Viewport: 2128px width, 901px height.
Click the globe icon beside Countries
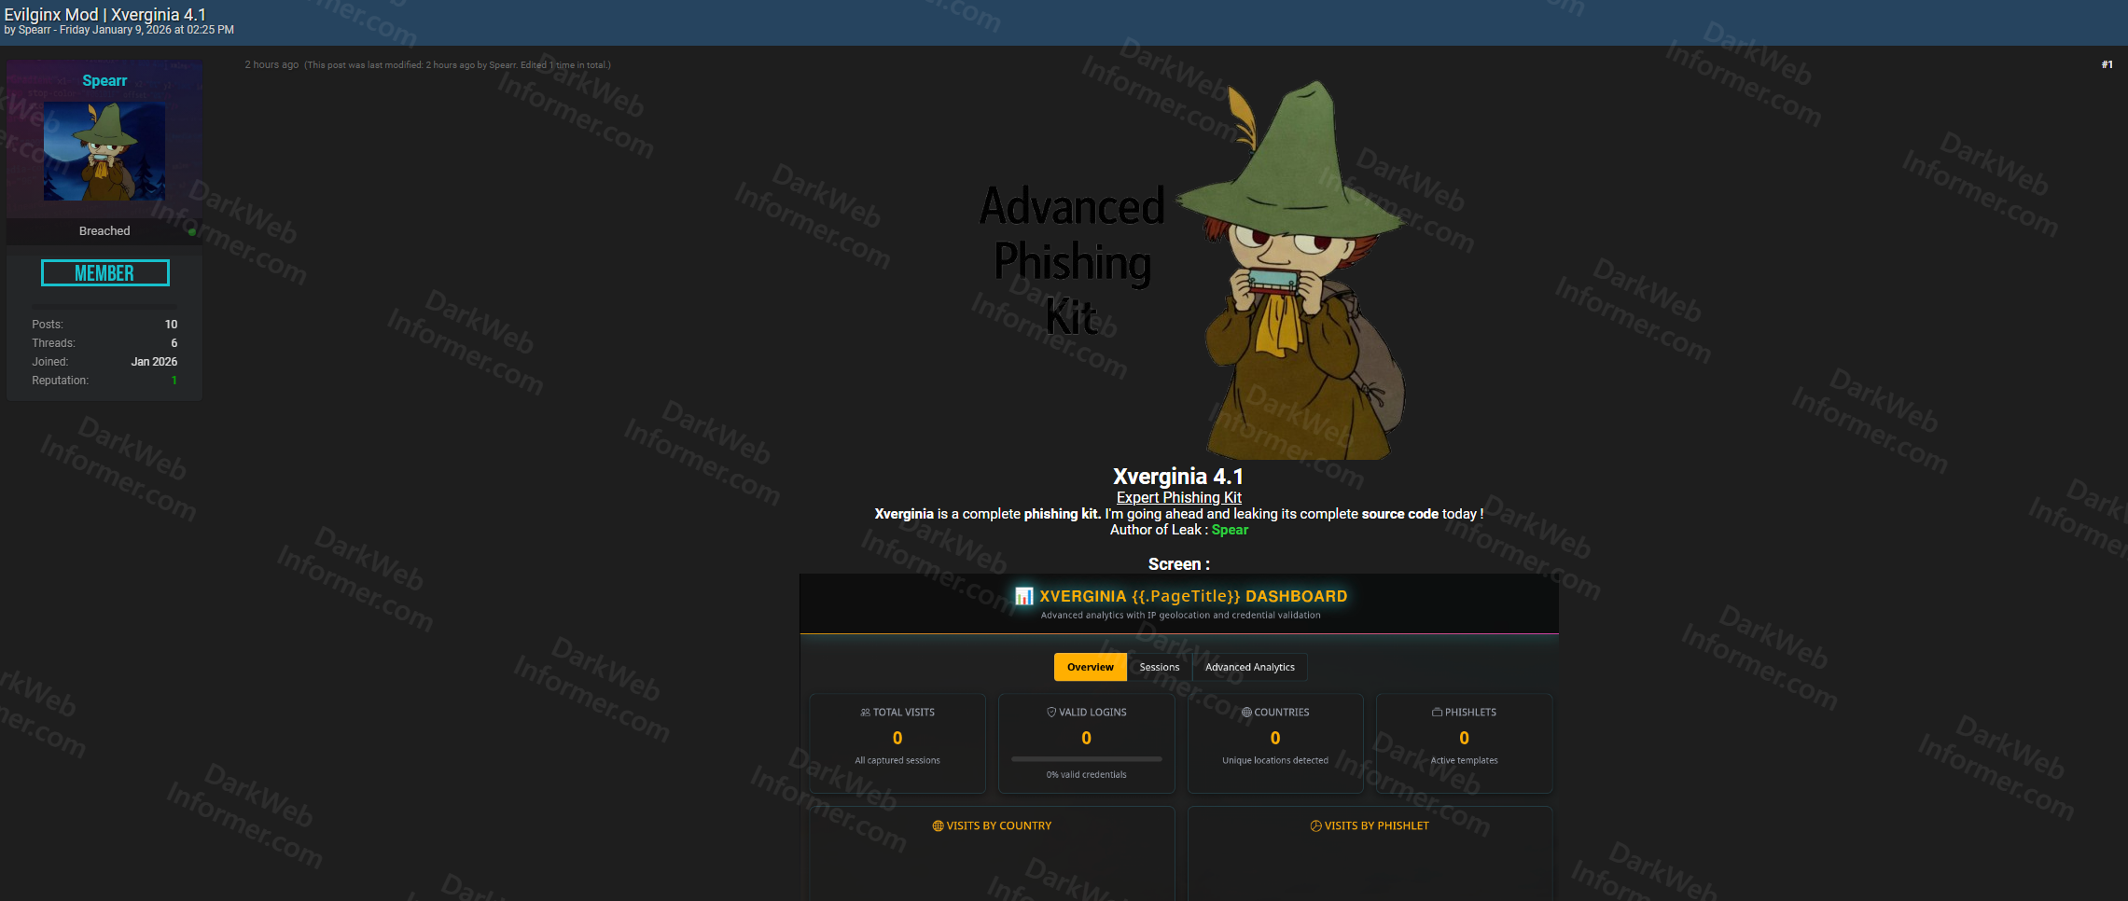tap(1246, 713)
